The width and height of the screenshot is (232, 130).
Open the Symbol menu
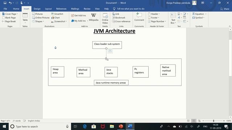[198, 18]
